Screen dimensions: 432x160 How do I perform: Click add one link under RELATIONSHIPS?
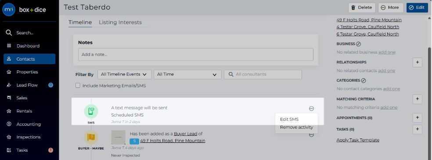pyautogui.click(x=386, y=71)
